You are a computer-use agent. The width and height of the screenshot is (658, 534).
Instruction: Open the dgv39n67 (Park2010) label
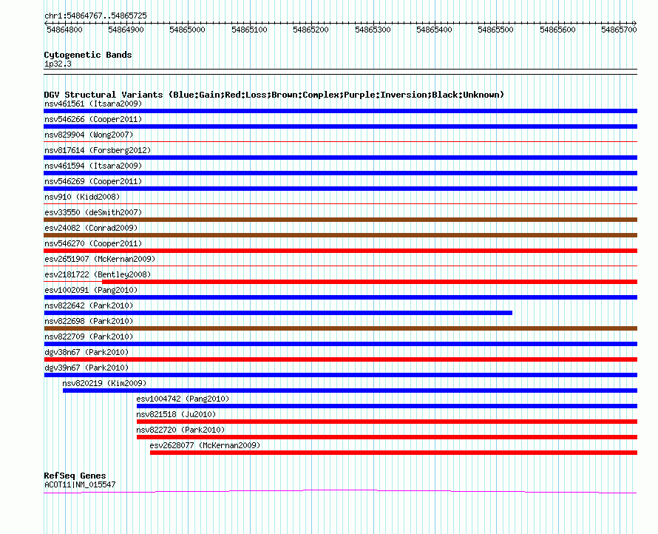click(87, 368)
